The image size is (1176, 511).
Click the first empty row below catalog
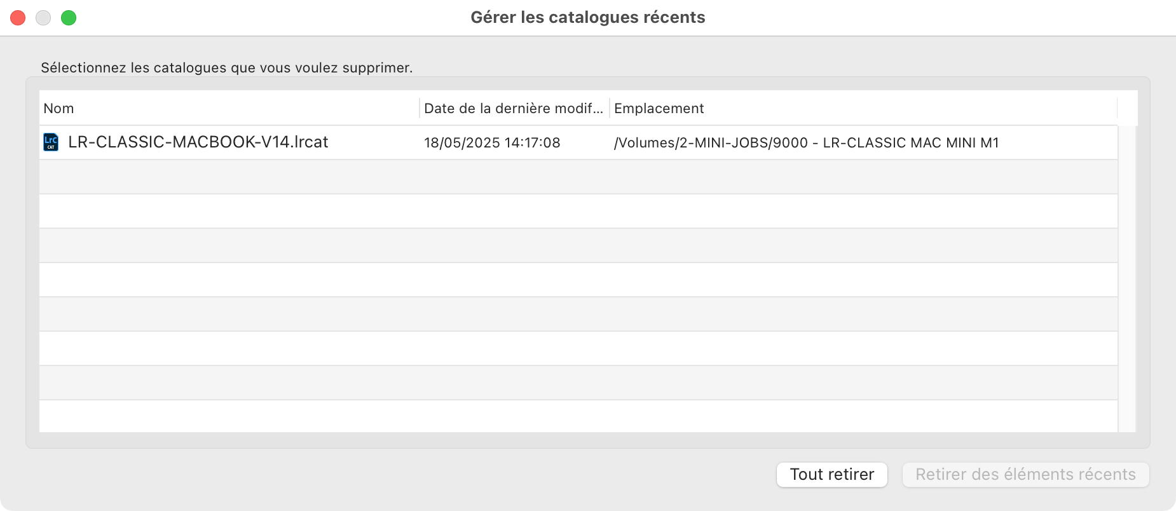[x=578, y=177]
